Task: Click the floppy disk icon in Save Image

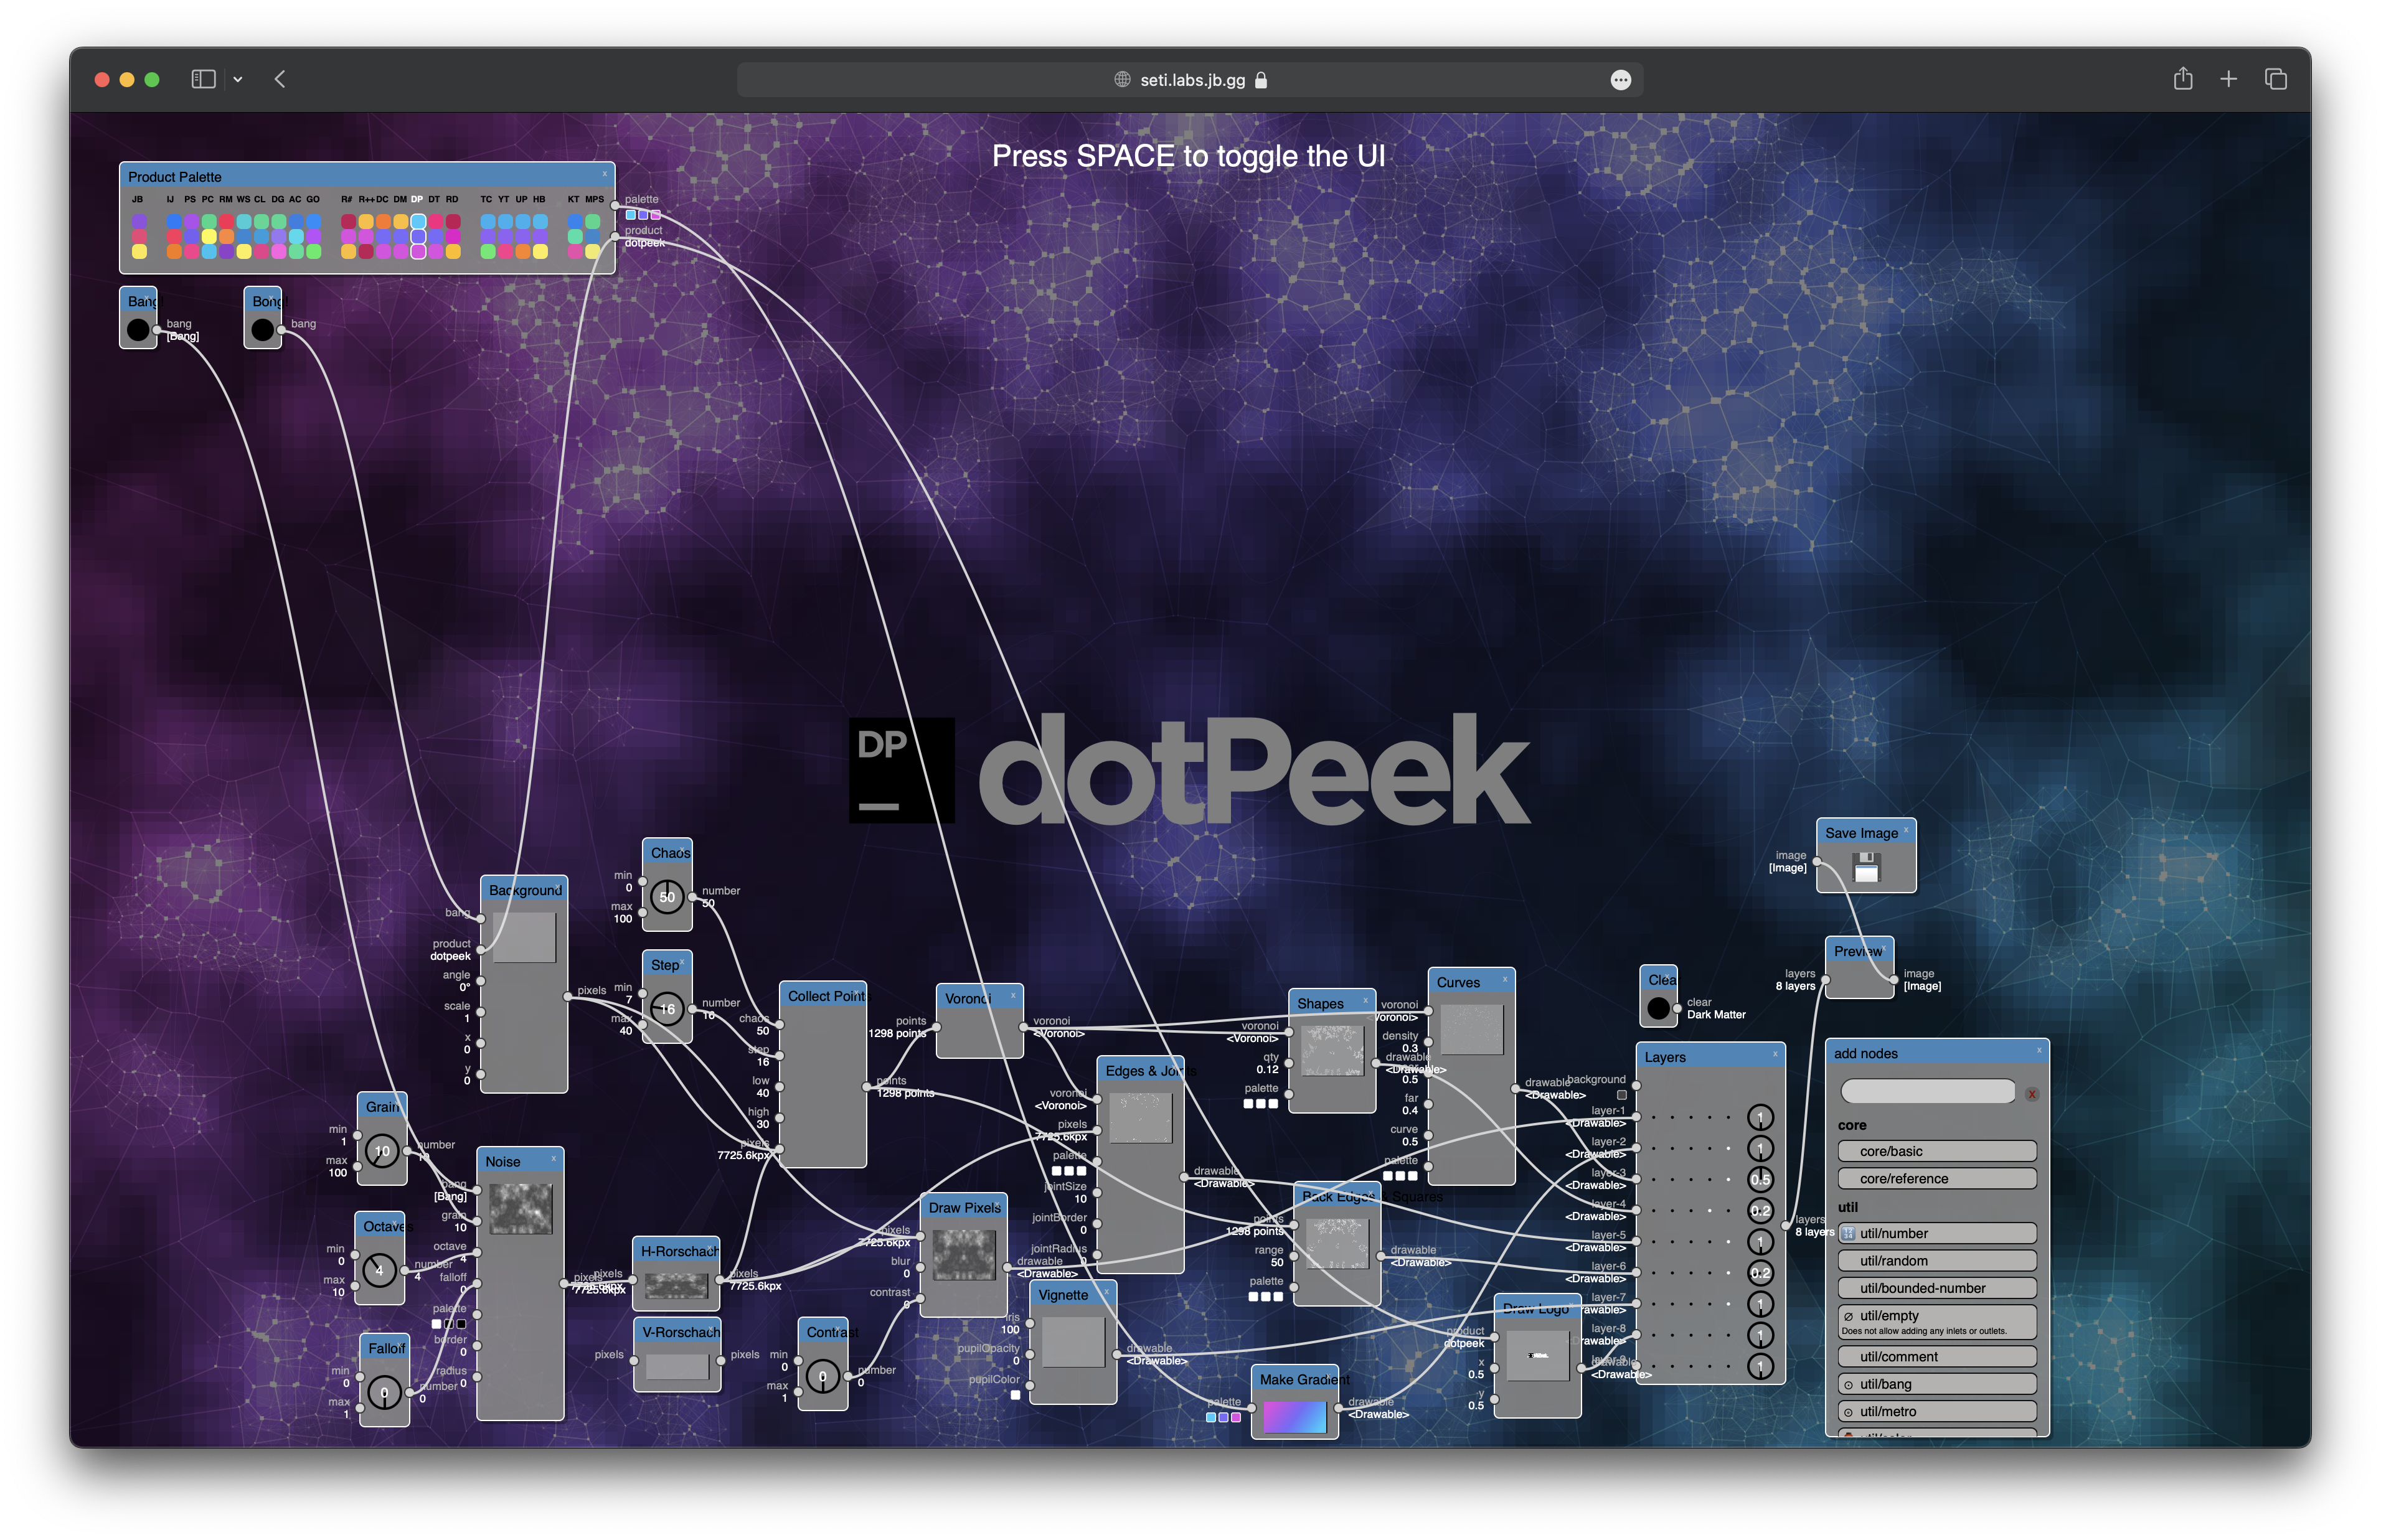Action: [x=1866, y=866]
